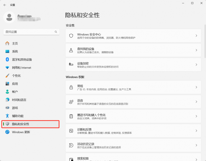Minimize the 设置 window
The image size is (206, 161).
(183, 3)
